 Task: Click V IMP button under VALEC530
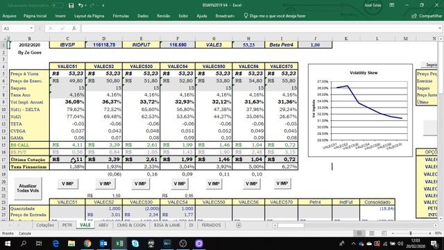tap(140, 183)
